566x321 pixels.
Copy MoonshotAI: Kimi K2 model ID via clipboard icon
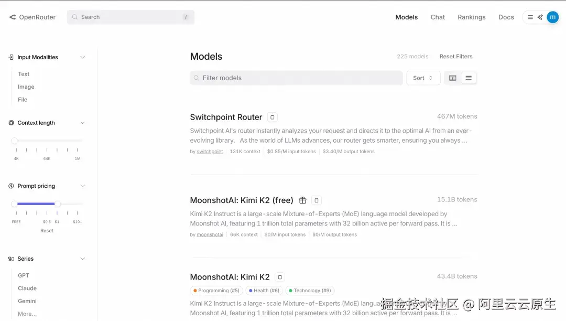click(x=280, y=277)
